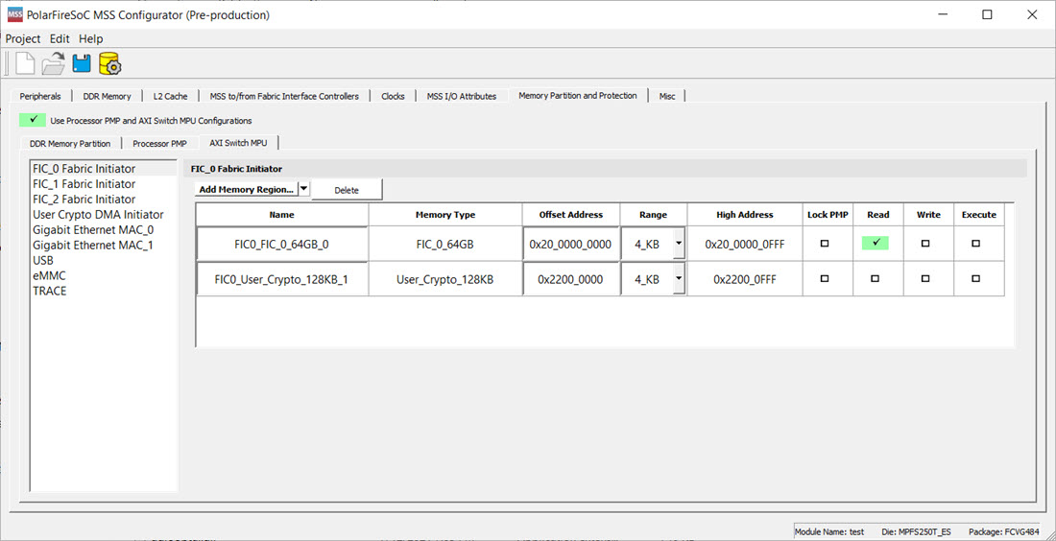The image size is (1056, 541).
Task: Enable Execute for FIC0_User_Crypto_128KB_1 row
Action: point(976,278)
